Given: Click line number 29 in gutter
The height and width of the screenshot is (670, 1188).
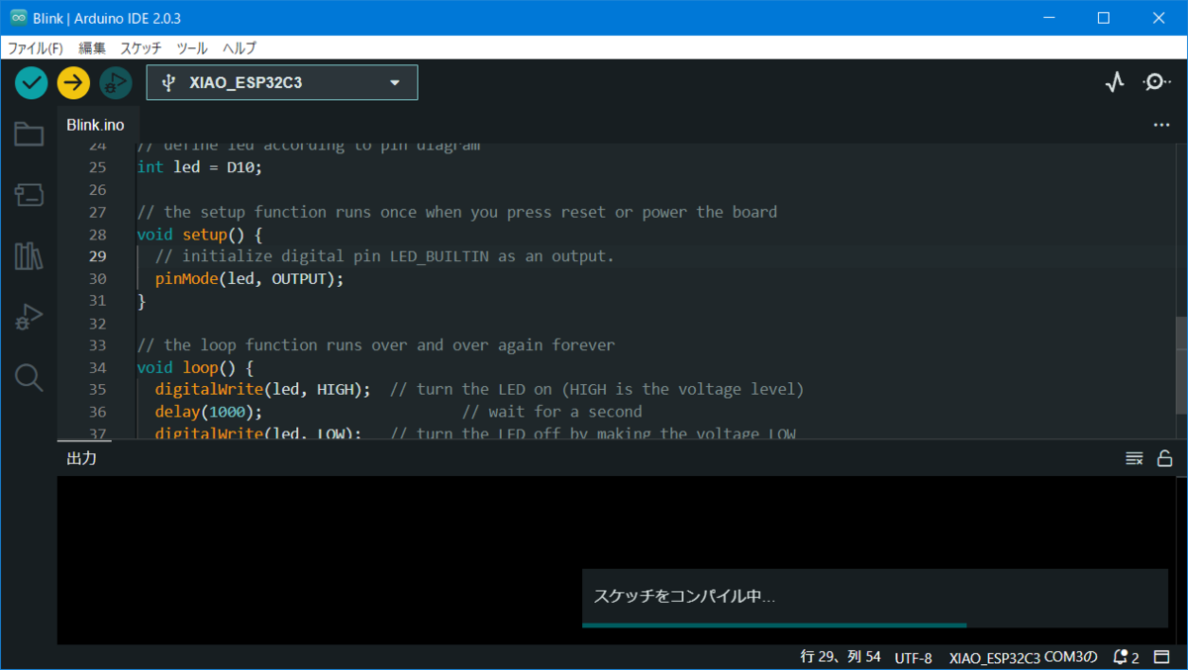Looking at the screenshot, I should 97,256.
